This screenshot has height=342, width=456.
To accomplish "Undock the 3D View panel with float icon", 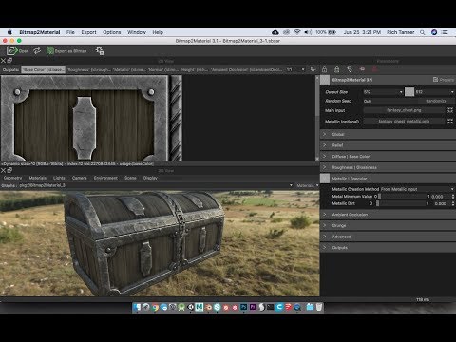I will (x=9, y=170).
